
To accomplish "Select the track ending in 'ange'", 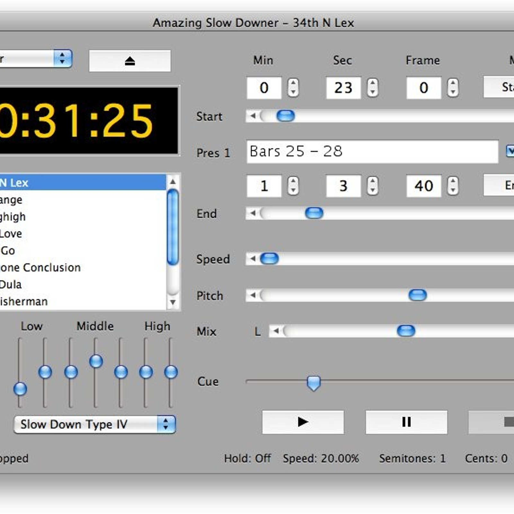I will 83,199.
